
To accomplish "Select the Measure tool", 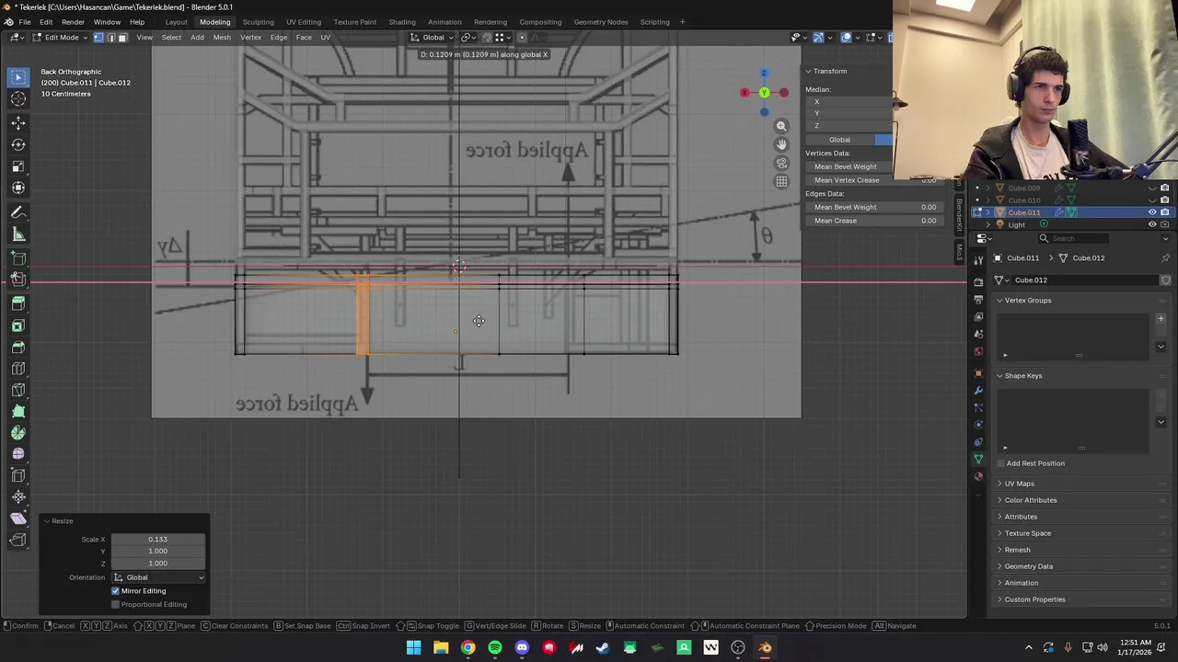I will click(18, 234).
